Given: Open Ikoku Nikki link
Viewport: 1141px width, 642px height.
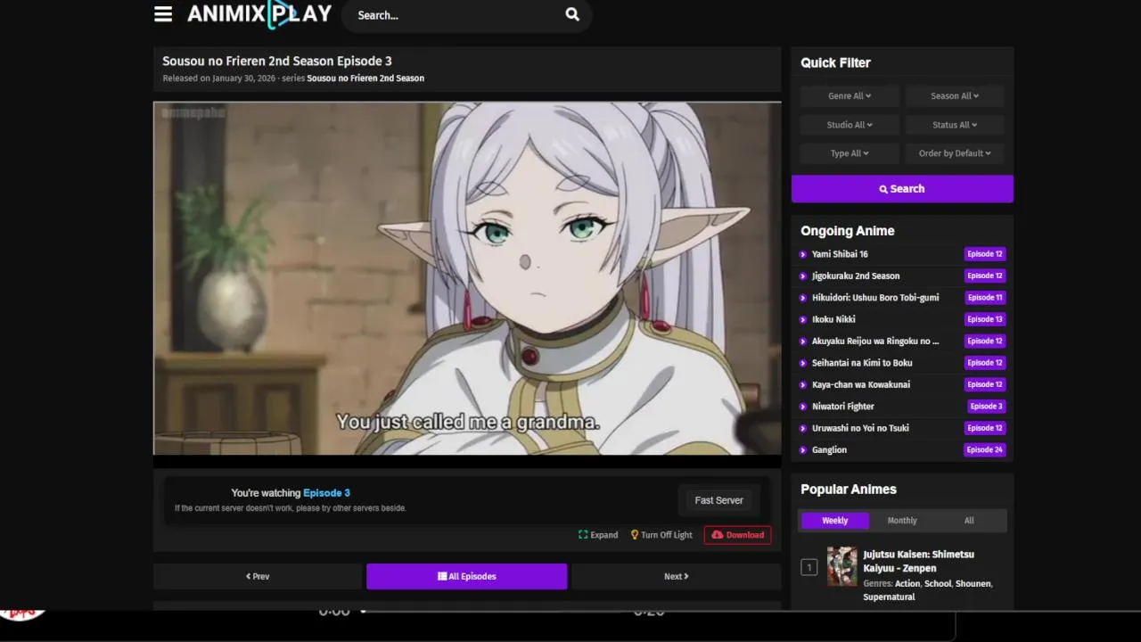Looking at the screenshot, I should coord(833,319).
